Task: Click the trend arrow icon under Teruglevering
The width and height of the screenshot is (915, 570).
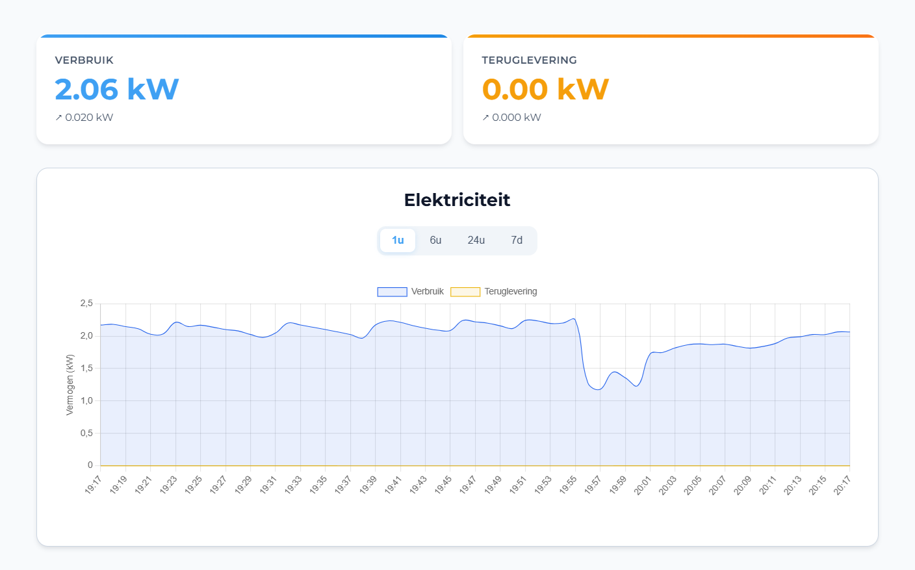Action: pyautogui.click(x=485, y=117)
